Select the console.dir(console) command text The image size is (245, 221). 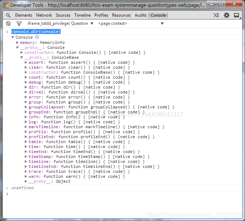tap(36, 32)
